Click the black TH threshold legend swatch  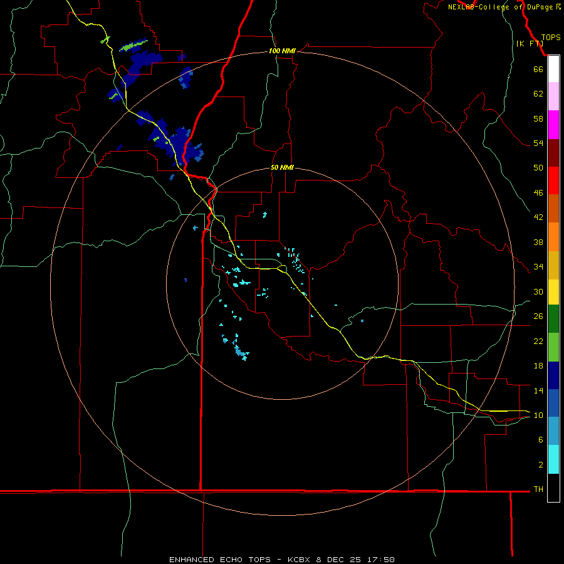pos(553,488)
